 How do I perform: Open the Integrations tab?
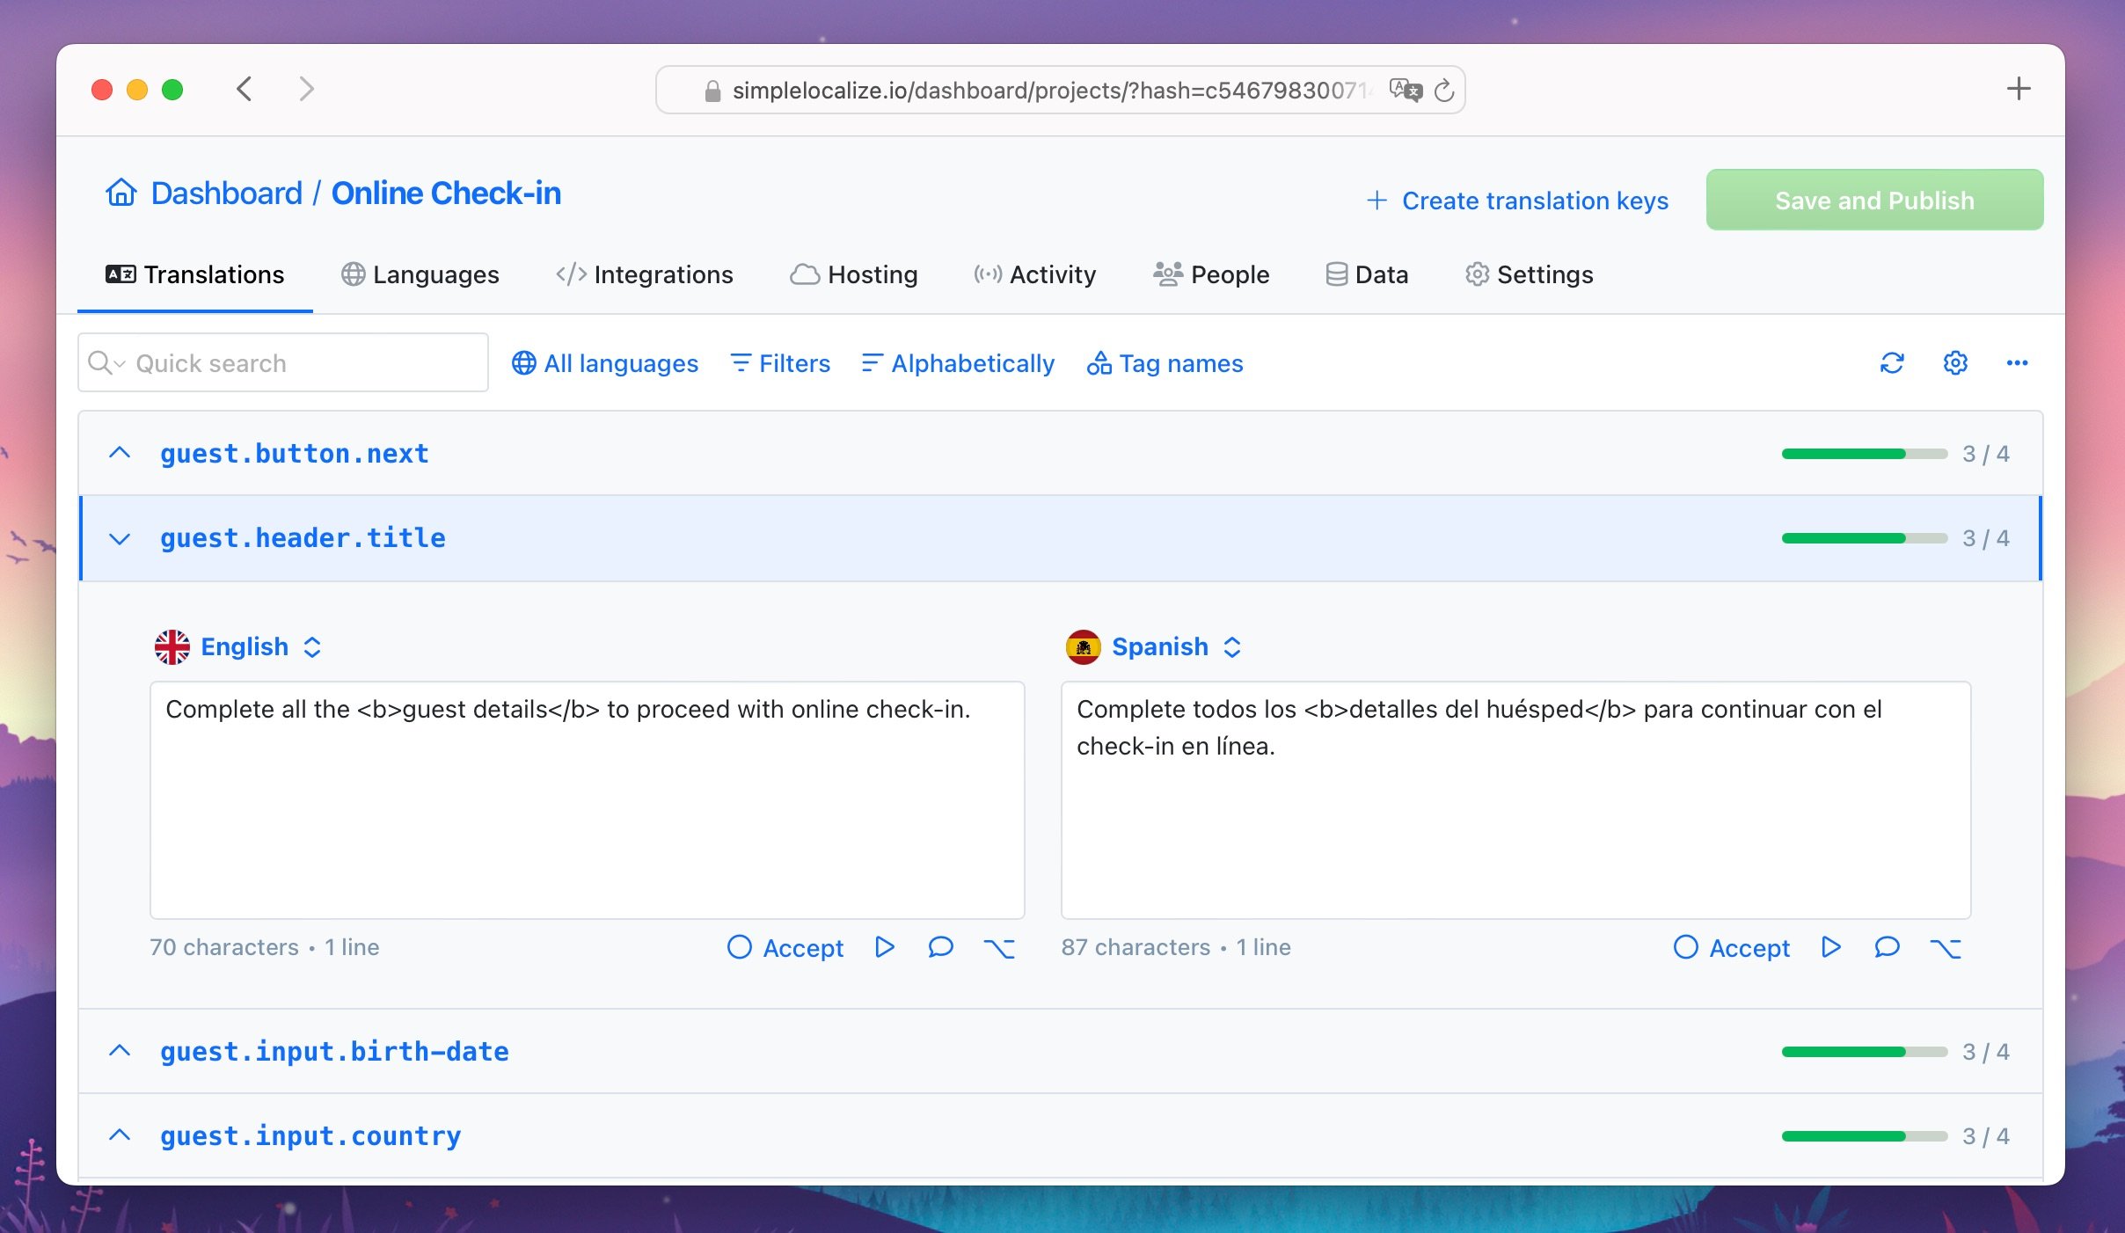(x=644, y=274)
